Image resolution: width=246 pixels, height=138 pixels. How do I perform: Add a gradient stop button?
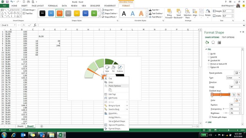(234, 95)
